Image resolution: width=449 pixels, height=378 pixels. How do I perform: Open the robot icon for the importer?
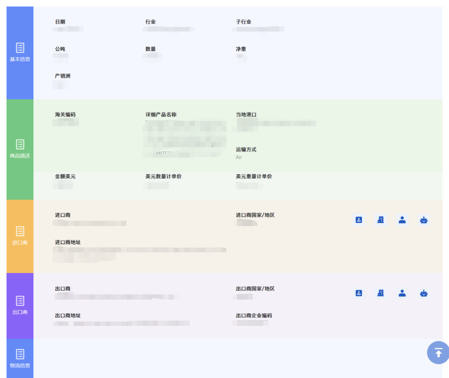coord(424,220)
